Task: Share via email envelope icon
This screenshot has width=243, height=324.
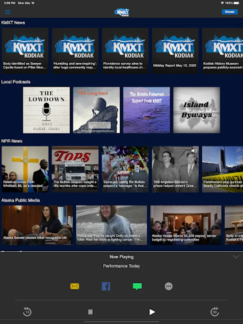Action: [75, 286]
